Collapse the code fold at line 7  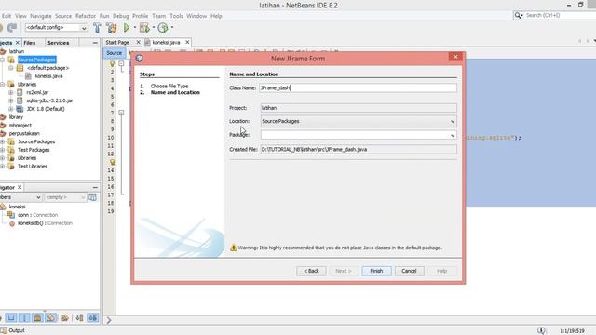121,113
